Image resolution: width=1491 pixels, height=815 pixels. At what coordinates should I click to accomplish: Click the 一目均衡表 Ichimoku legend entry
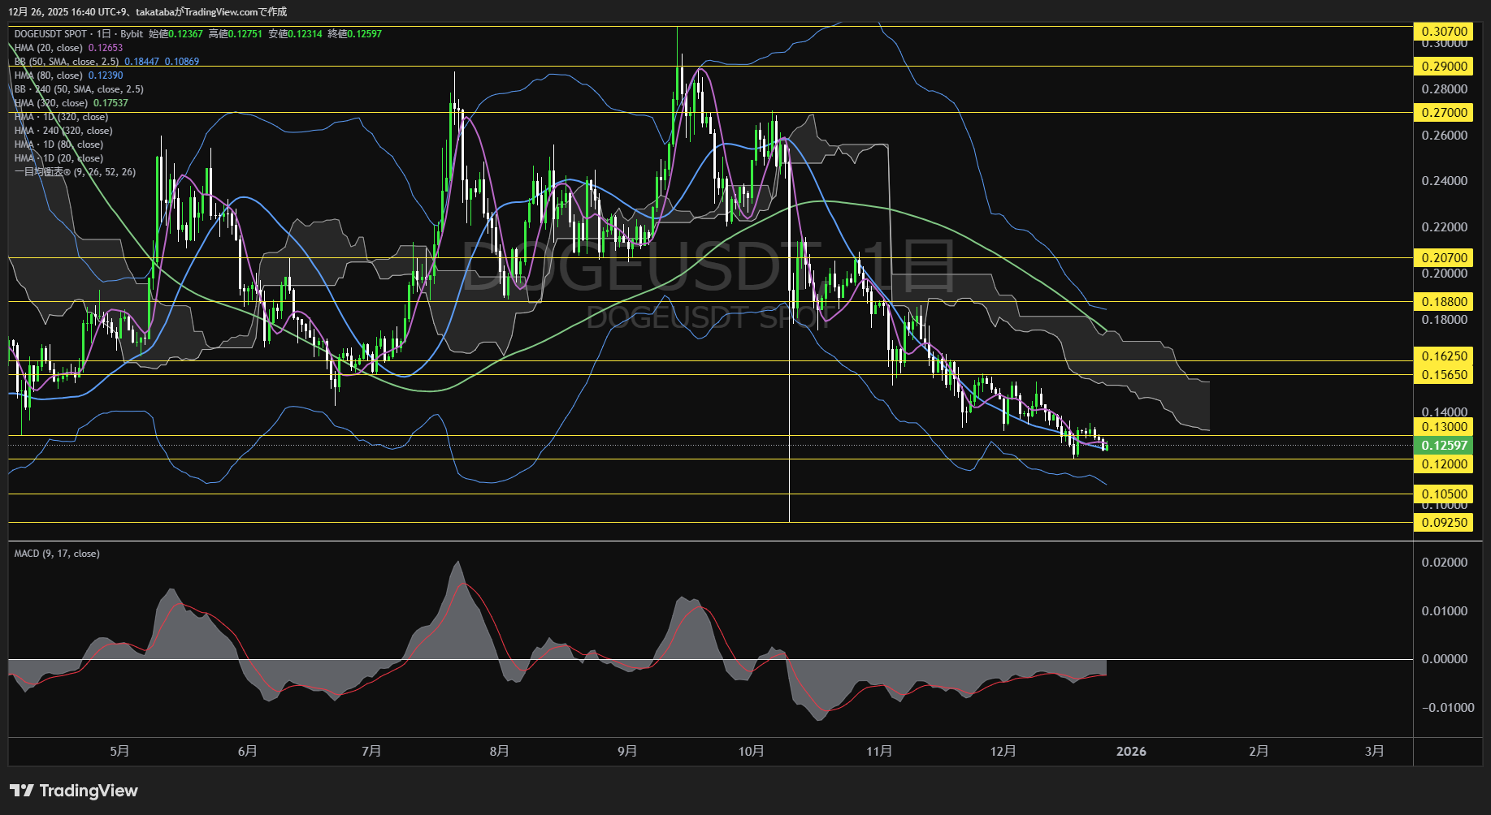[73, 171]
